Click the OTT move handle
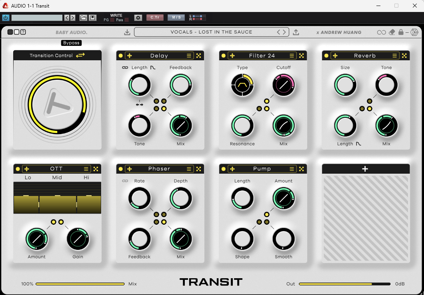 26,169
